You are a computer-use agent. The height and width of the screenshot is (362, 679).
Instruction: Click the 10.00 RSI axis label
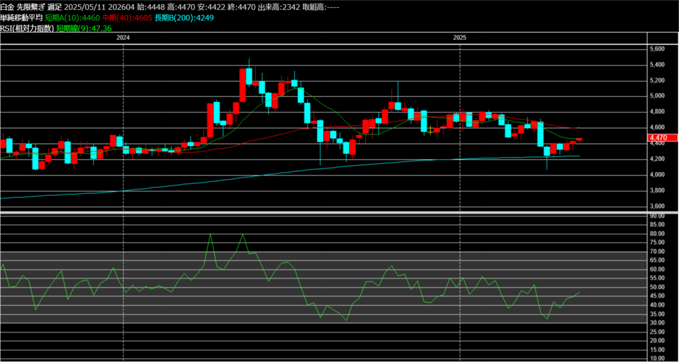tap(657, 358)
